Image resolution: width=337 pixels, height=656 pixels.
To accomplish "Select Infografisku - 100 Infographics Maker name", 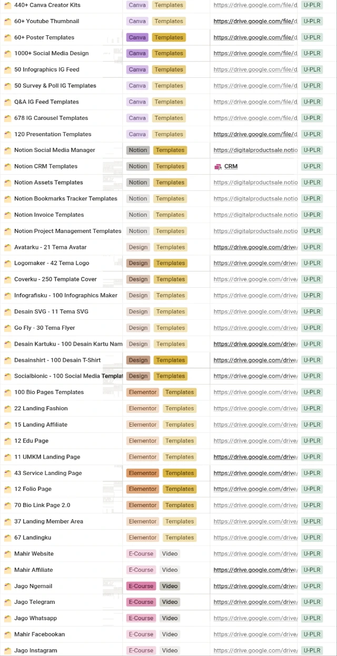I will click(66, 296).
